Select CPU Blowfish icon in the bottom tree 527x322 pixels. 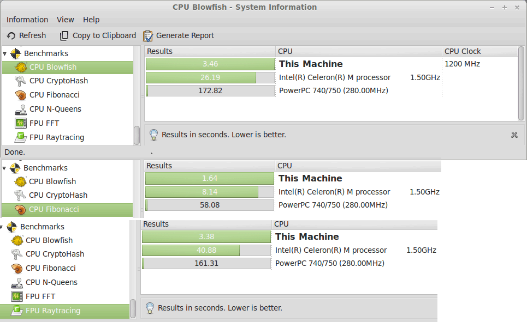(17, 240)
